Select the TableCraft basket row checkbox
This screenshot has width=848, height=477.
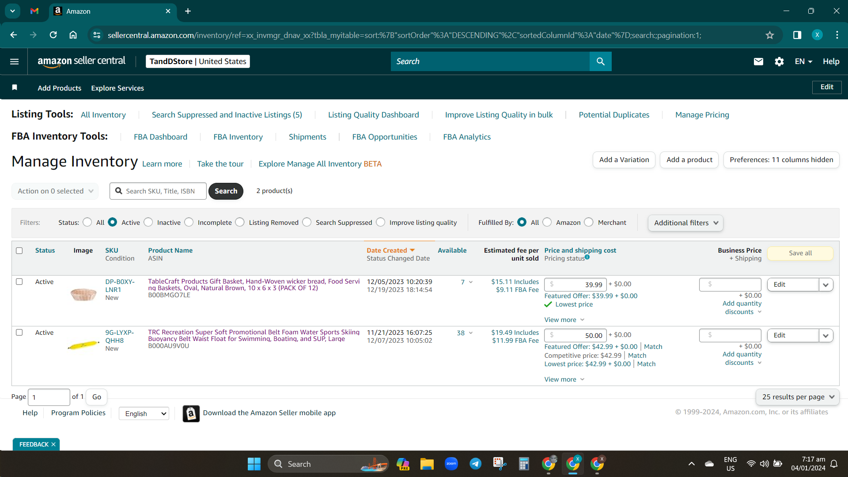[19, 281]
